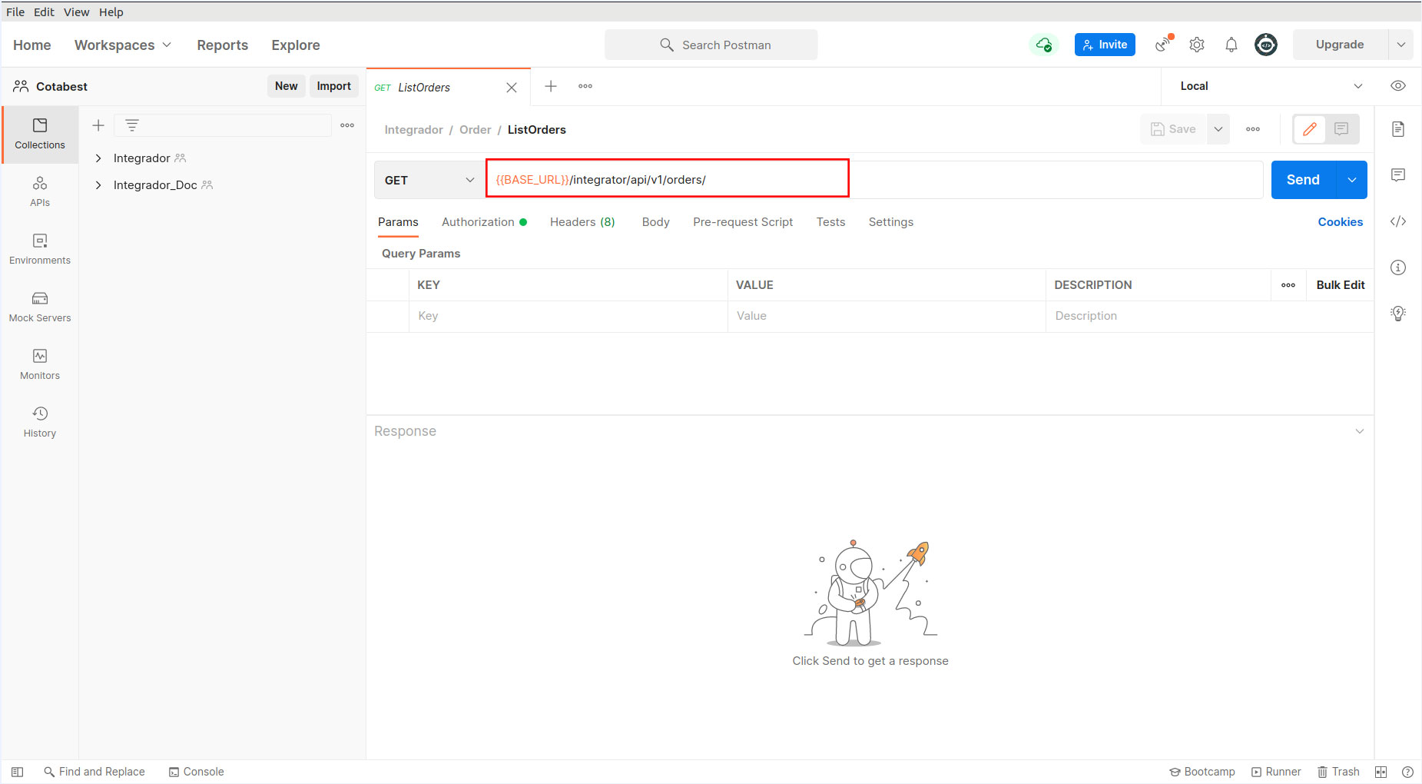Screen dimensions: 1422x784
Task: Open the documentation icon in right sidebar
Action: pos(1398,129)
